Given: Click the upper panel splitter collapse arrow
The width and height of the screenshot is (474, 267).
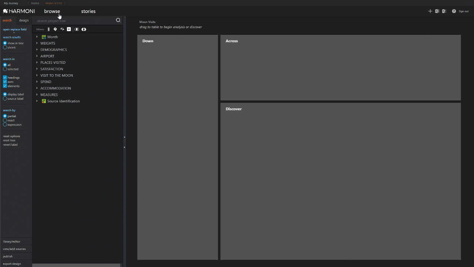Looking at the screenshot, I should tap(124, 137).
